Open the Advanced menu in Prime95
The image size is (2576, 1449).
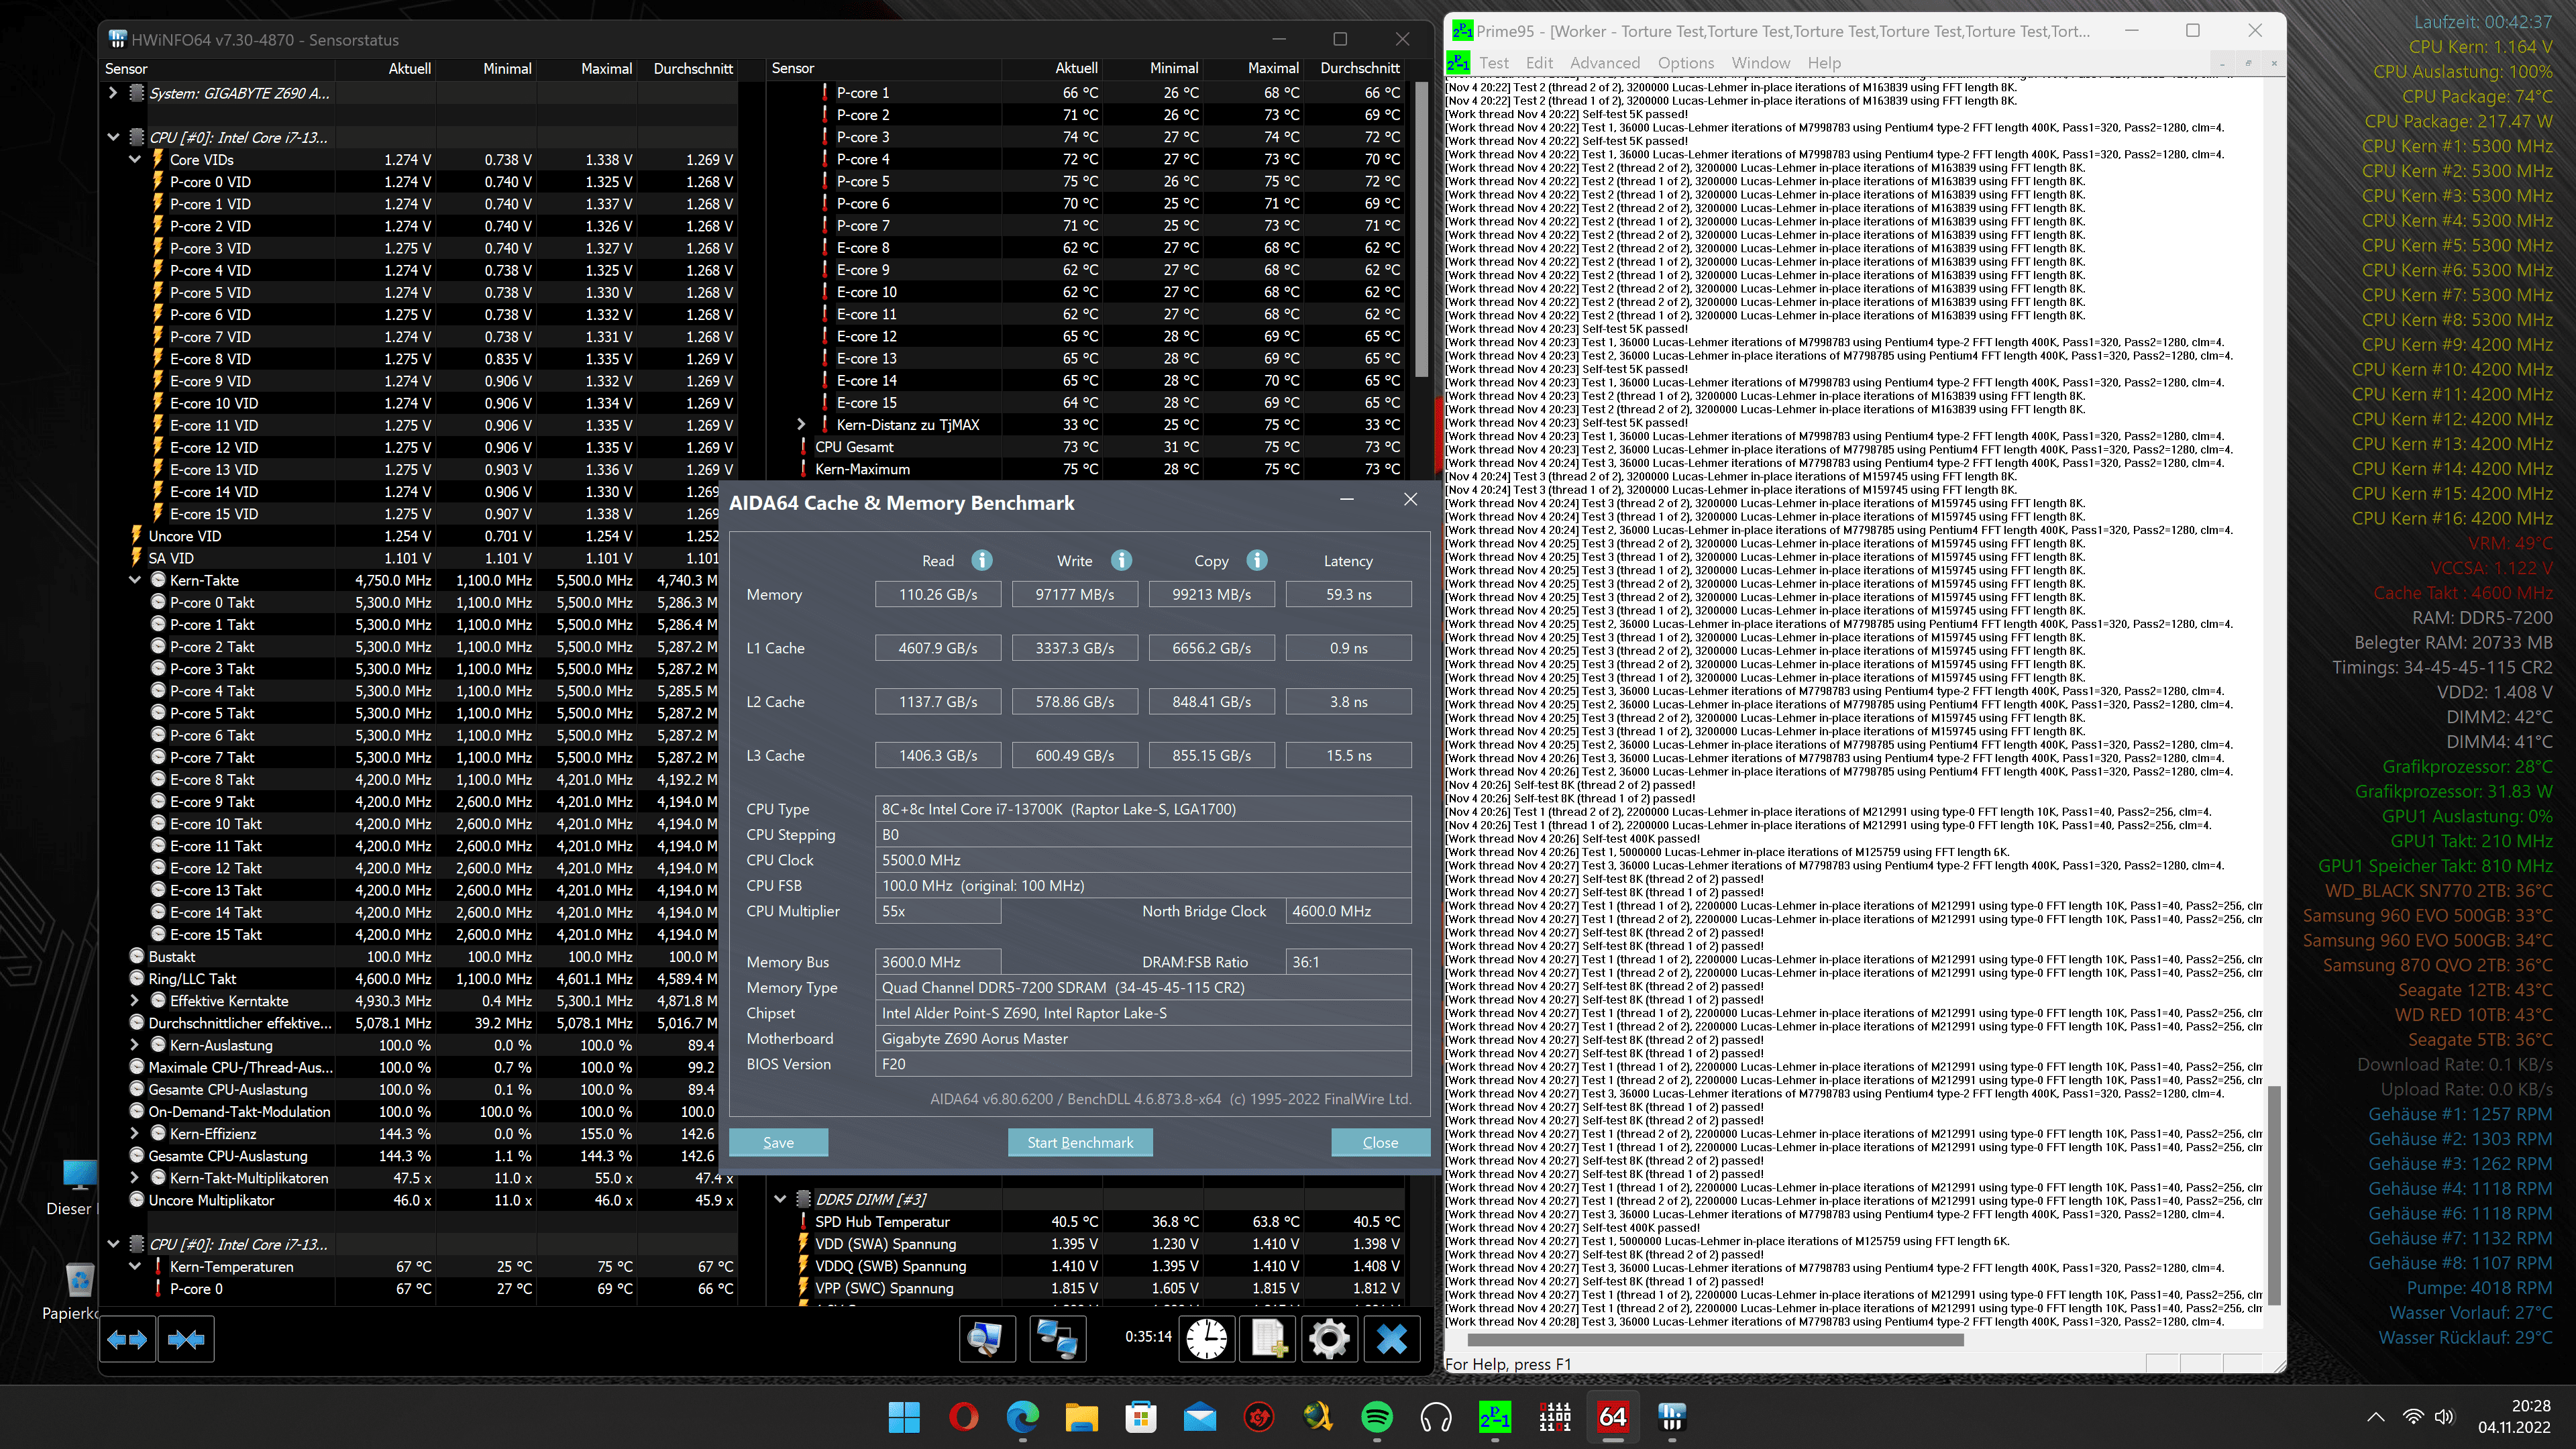click(1604, 63)
